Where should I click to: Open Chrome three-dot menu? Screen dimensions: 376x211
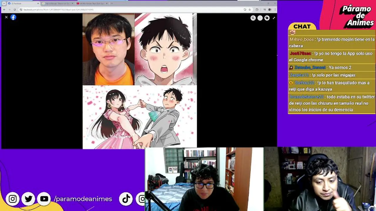(274, 10)
